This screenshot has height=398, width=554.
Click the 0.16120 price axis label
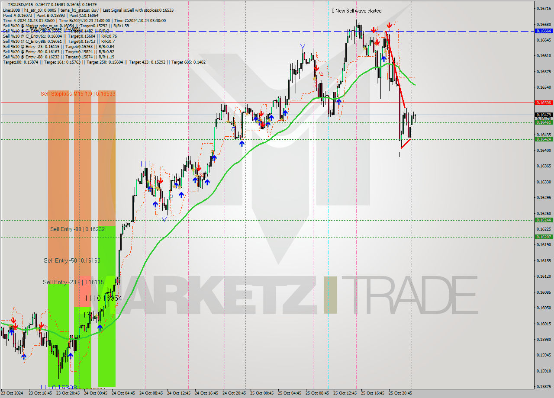pyautogui.click(x=544, y=276)
